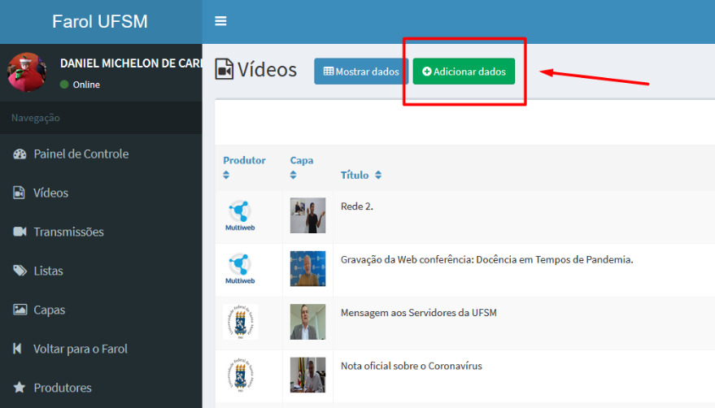
Task: Open the Nota oficial sobre o Coronavírus thumbnail
Action: pos(307,375)
